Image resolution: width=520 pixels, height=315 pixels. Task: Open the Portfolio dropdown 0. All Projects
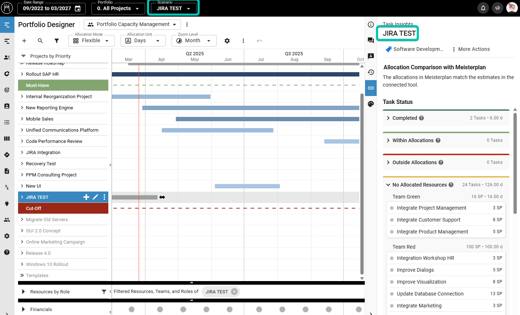[x=118, y=8]
